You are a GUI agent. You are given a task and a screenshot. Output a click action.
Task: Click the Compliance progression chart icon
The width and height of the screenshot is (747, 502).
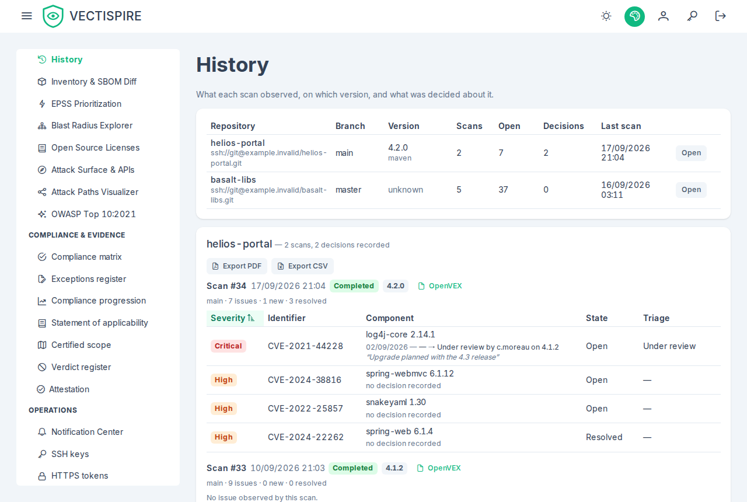point(42,301)
